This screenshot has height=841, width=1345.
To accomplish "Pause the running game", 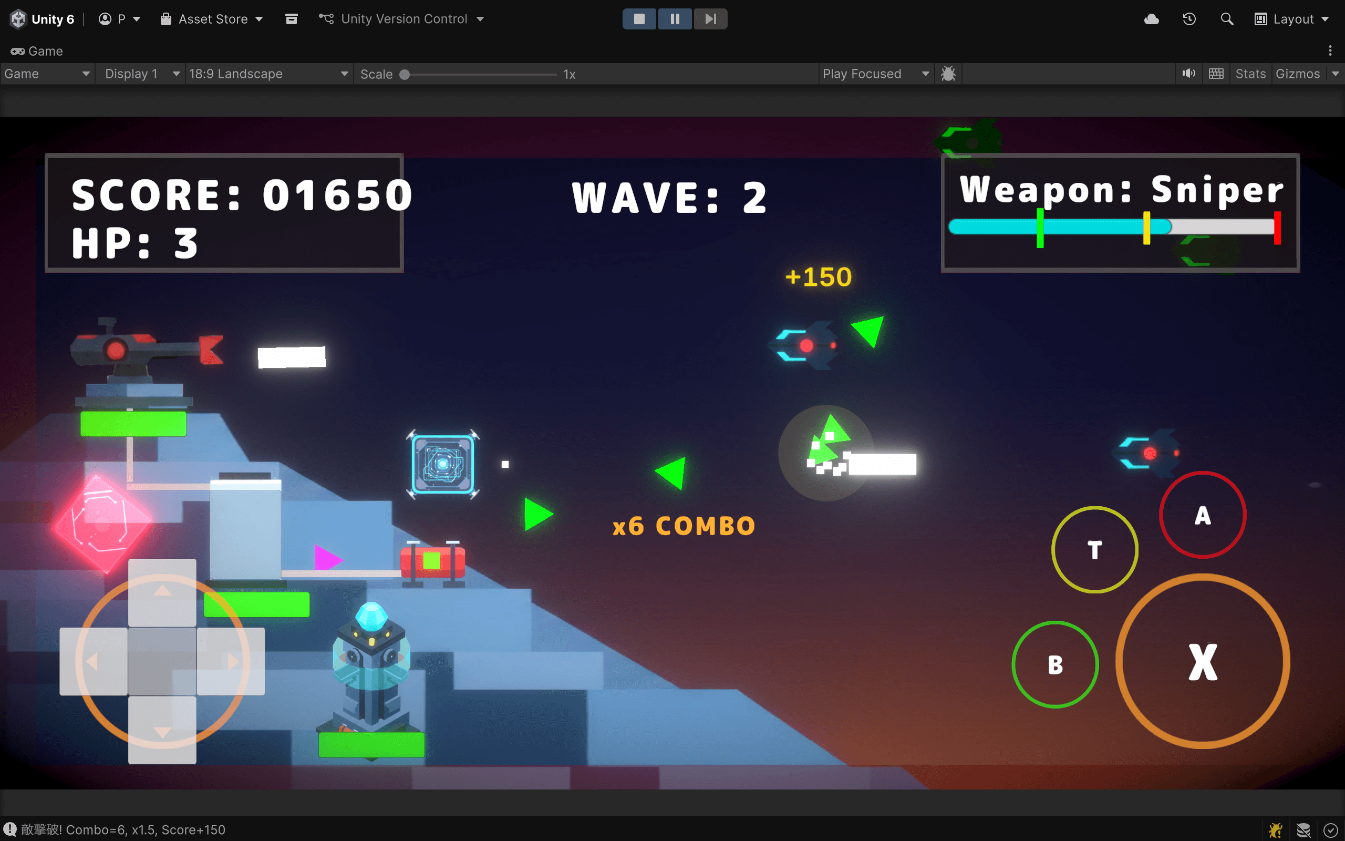I will [x=675, y=19].
